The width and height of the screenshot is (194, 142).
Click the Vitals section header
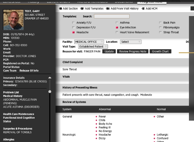coord(66,77)
